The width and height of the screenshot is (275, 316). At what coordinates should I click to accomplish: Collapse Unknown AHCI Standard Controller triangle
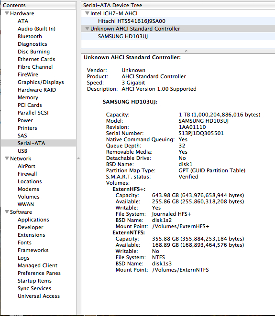pyautogui.click(x=87, y=29)
